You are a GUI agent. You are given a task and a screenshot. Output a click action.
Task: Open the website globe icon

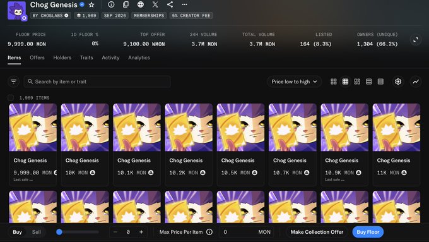[141, 4]
